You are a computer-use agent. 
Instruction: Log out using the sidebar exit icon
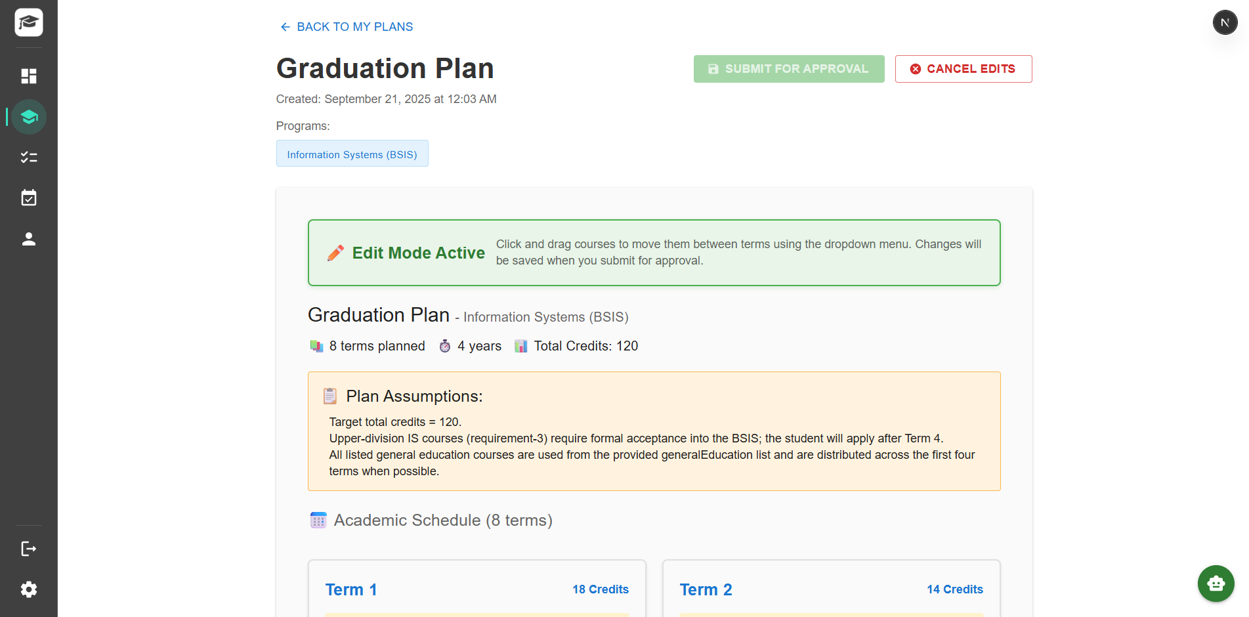[29, 549]
